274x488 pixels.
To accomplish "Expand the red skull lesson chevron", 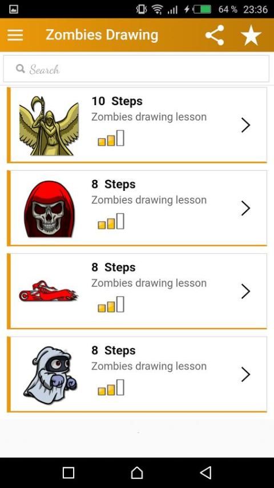I will click(245, 208).
